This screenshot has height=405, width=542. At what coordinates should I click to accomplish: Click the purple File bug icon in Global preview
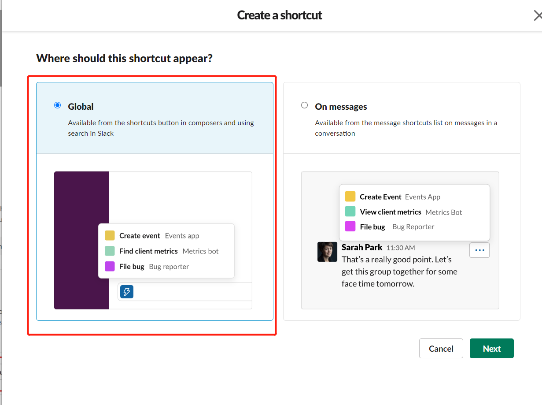(x=110, y=266)
